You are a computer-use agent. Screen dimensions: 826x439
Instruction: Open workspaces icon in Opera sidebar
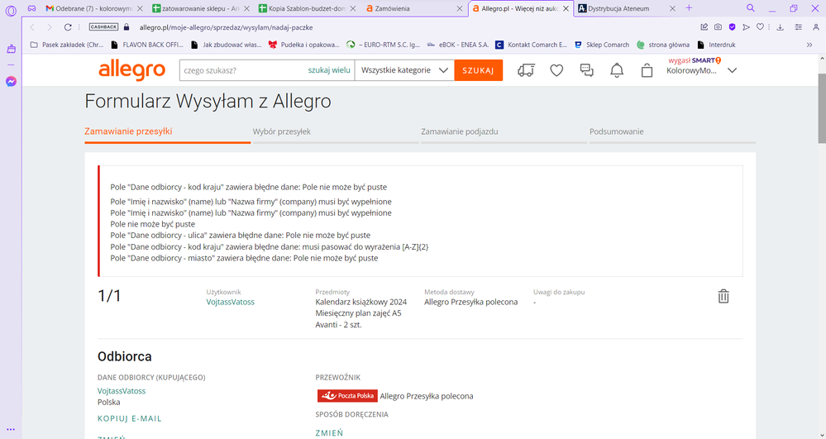pyautogui.click(x=11, y=49)
